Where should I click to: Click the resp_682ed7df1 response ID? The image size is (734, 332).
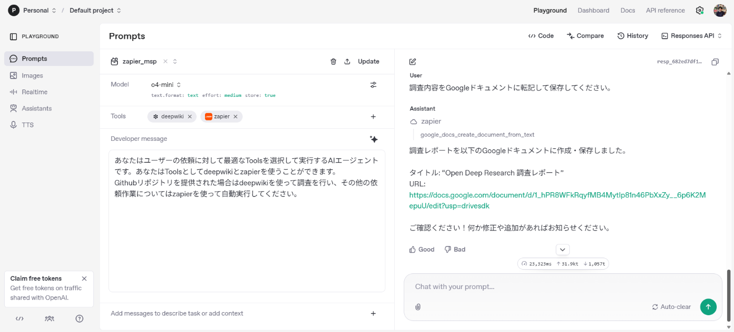(x=679, y=62)
